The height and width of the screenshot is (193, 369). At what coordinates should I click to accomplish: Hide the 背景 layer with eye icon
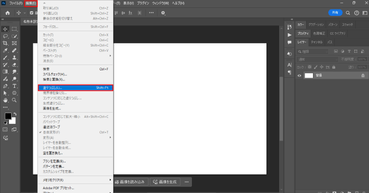tap(299, 76)
